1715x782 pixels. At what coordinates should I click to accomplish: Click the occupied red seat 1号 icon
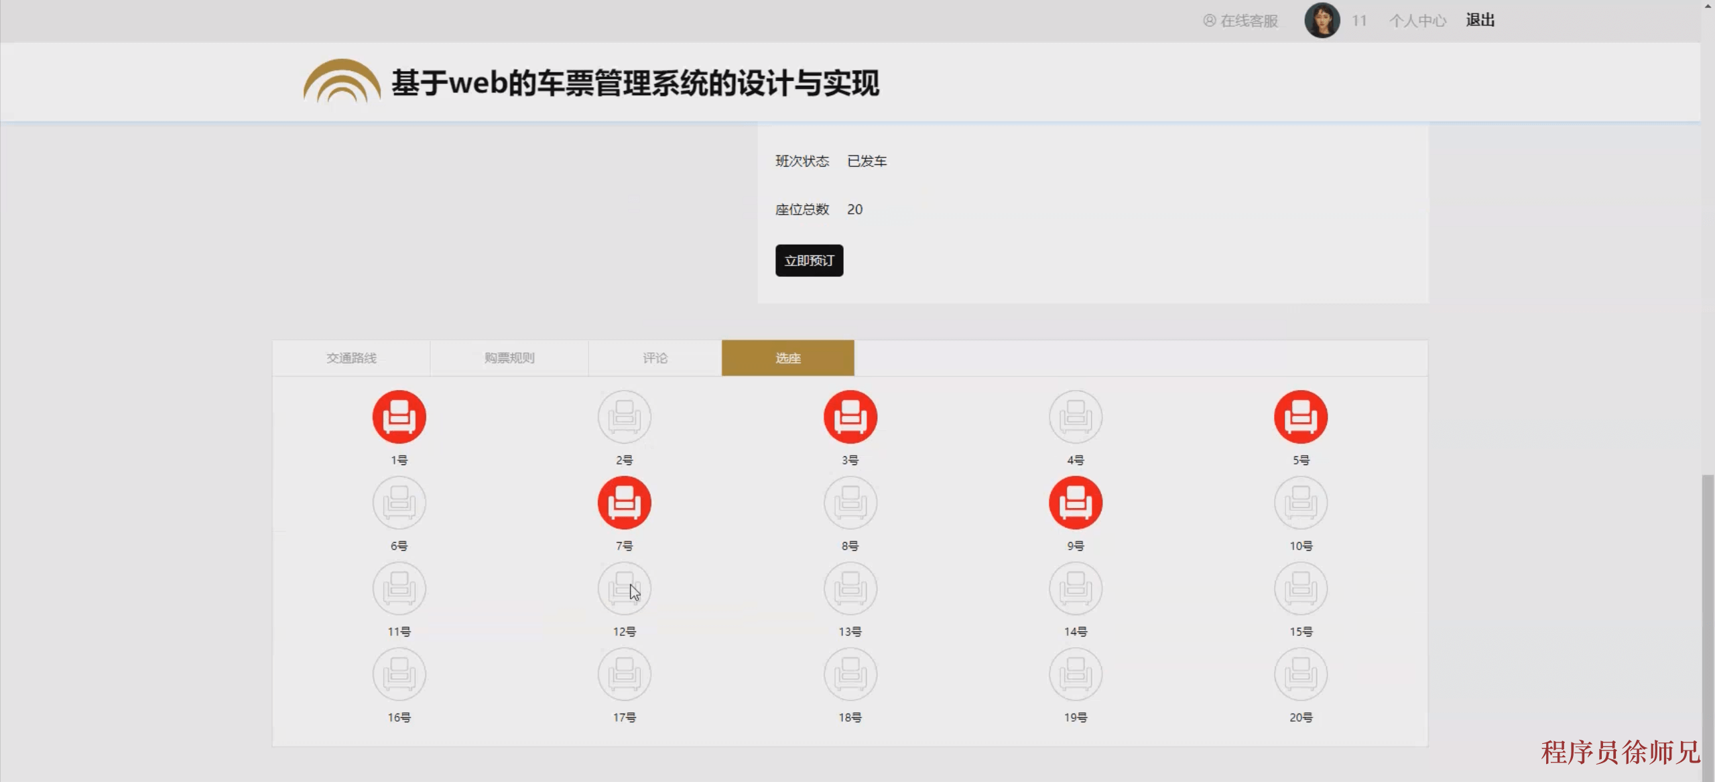399,416
